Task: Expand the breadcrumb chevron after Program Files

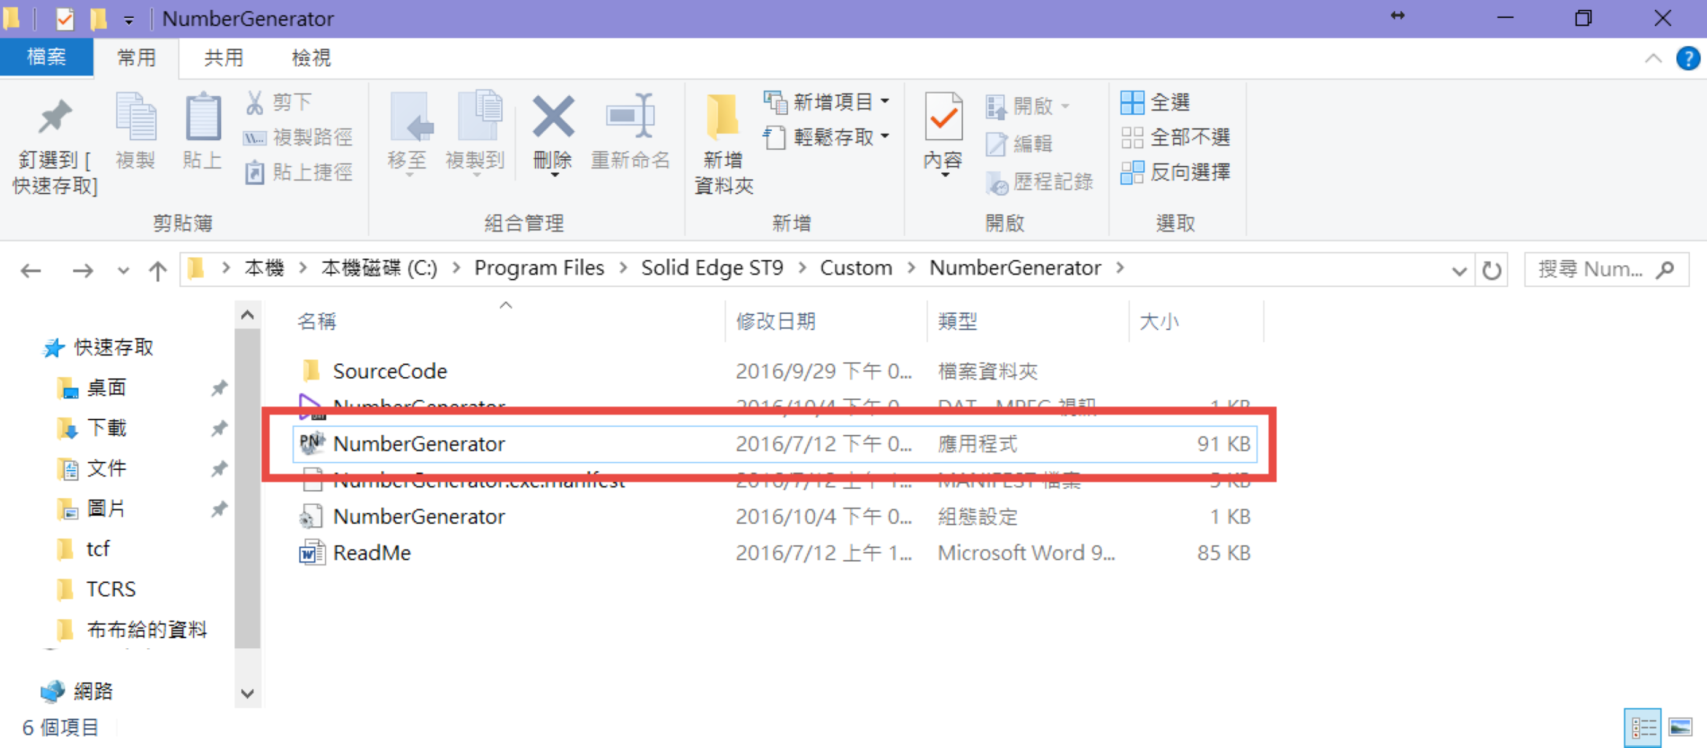Action: [623, 267]
